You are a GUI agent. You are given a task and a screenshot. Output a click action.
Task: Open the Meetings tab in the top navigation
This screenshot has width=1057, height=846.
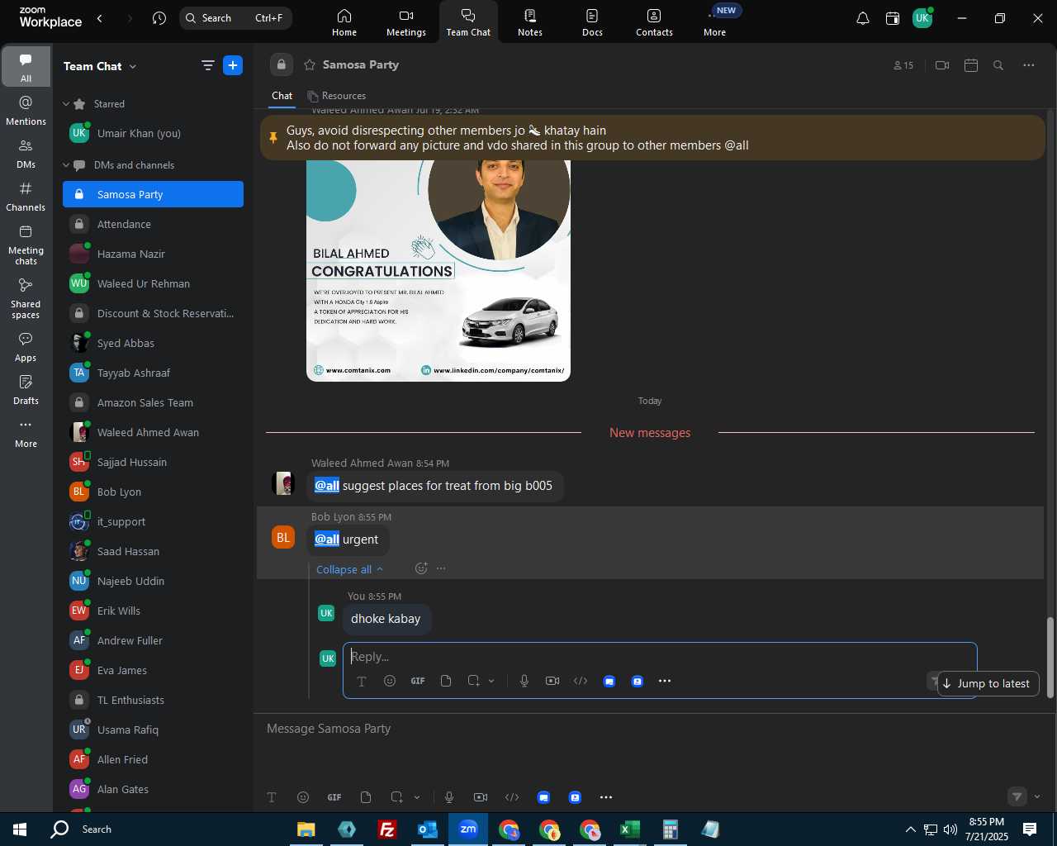pyautogui.click(x=406, y=22)
